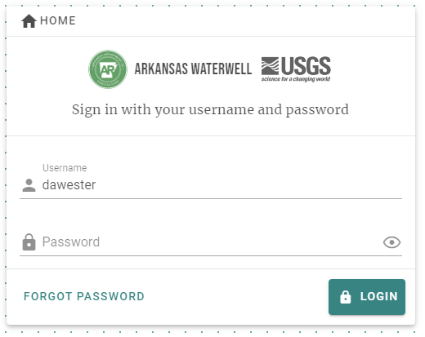Click the USGS logo
425x337 pixels.
(296, 69)
